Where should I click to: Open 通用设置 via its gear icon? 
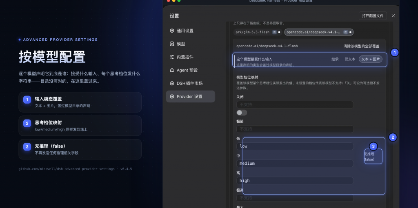[x=172, y=31]
